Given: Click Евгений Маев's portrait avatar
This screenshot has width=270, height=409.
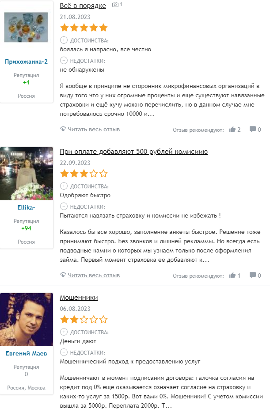Looking at the screenshot, I should point(27,320).
